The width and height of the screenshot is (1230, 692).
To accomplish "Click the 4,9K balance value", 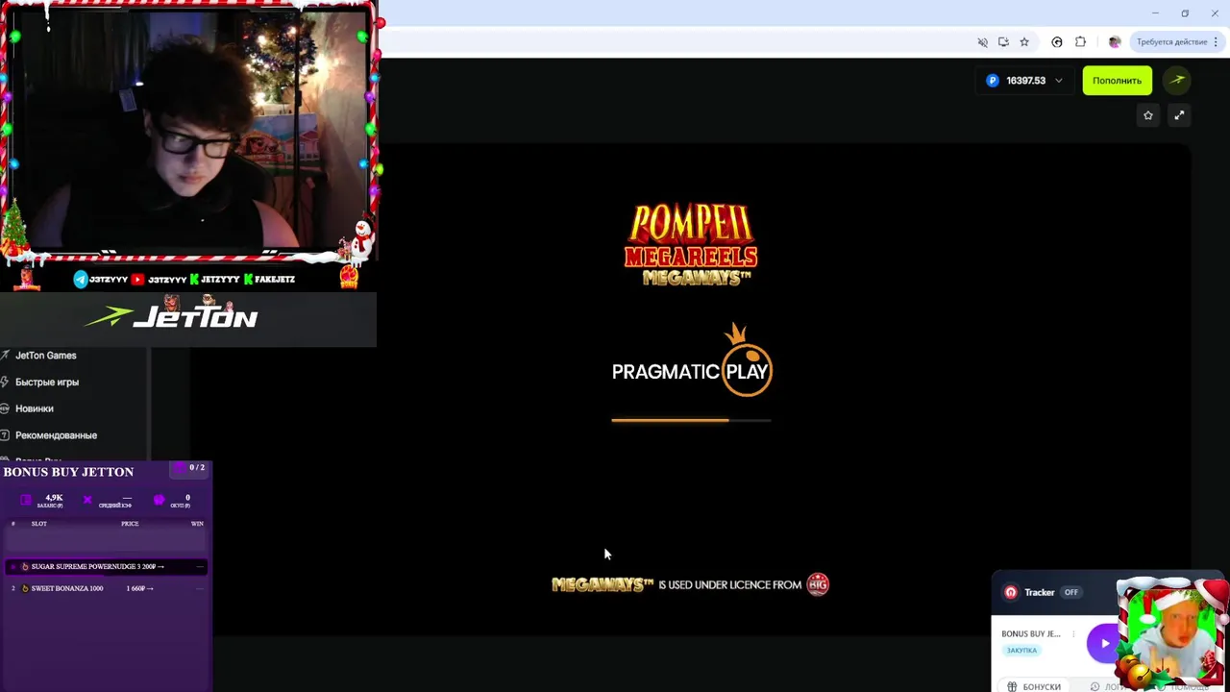I will 54,498.
